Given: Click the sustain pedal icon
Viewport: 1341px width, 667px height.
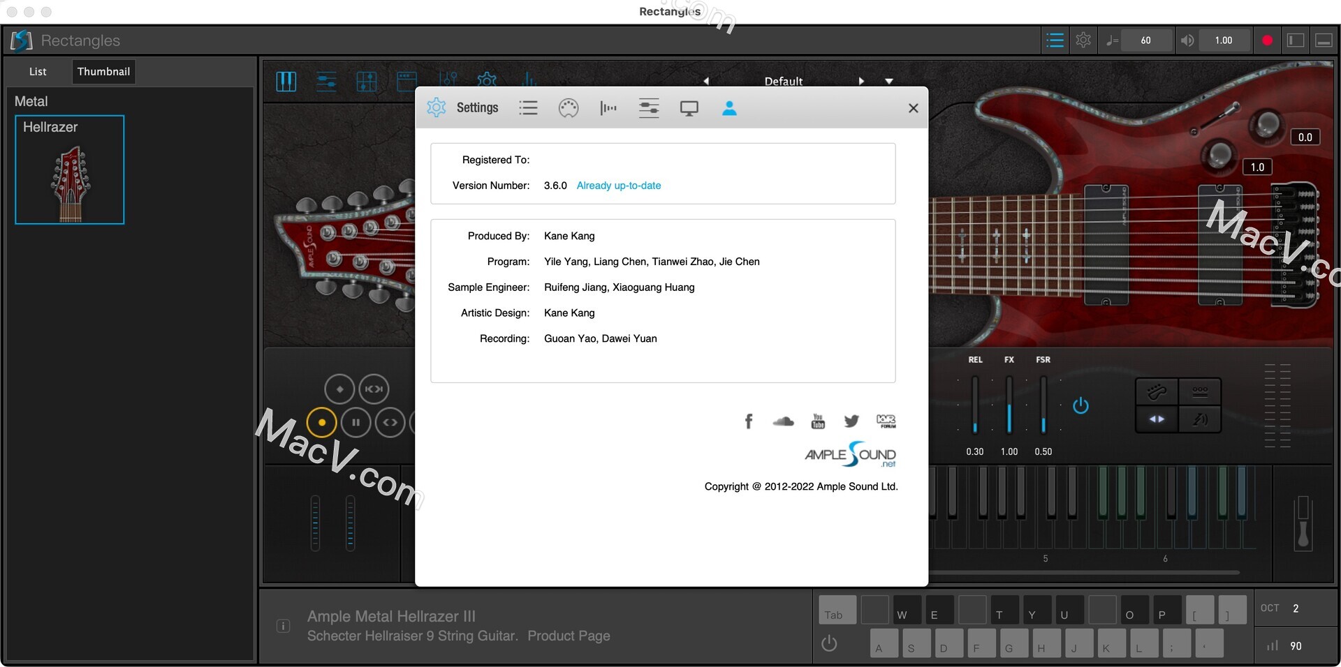Looking at the screenshot, I should coord(1303,523).
